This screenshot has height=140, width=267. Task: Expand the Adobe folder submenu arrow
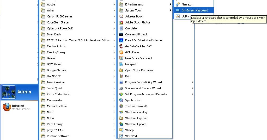(x=114, y=4)
